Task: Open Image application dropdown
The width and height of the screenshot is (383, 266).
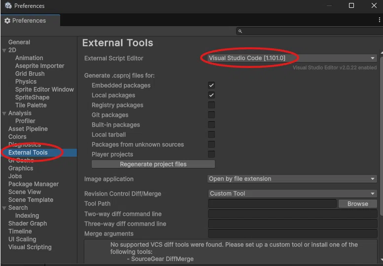Action: 292,179
